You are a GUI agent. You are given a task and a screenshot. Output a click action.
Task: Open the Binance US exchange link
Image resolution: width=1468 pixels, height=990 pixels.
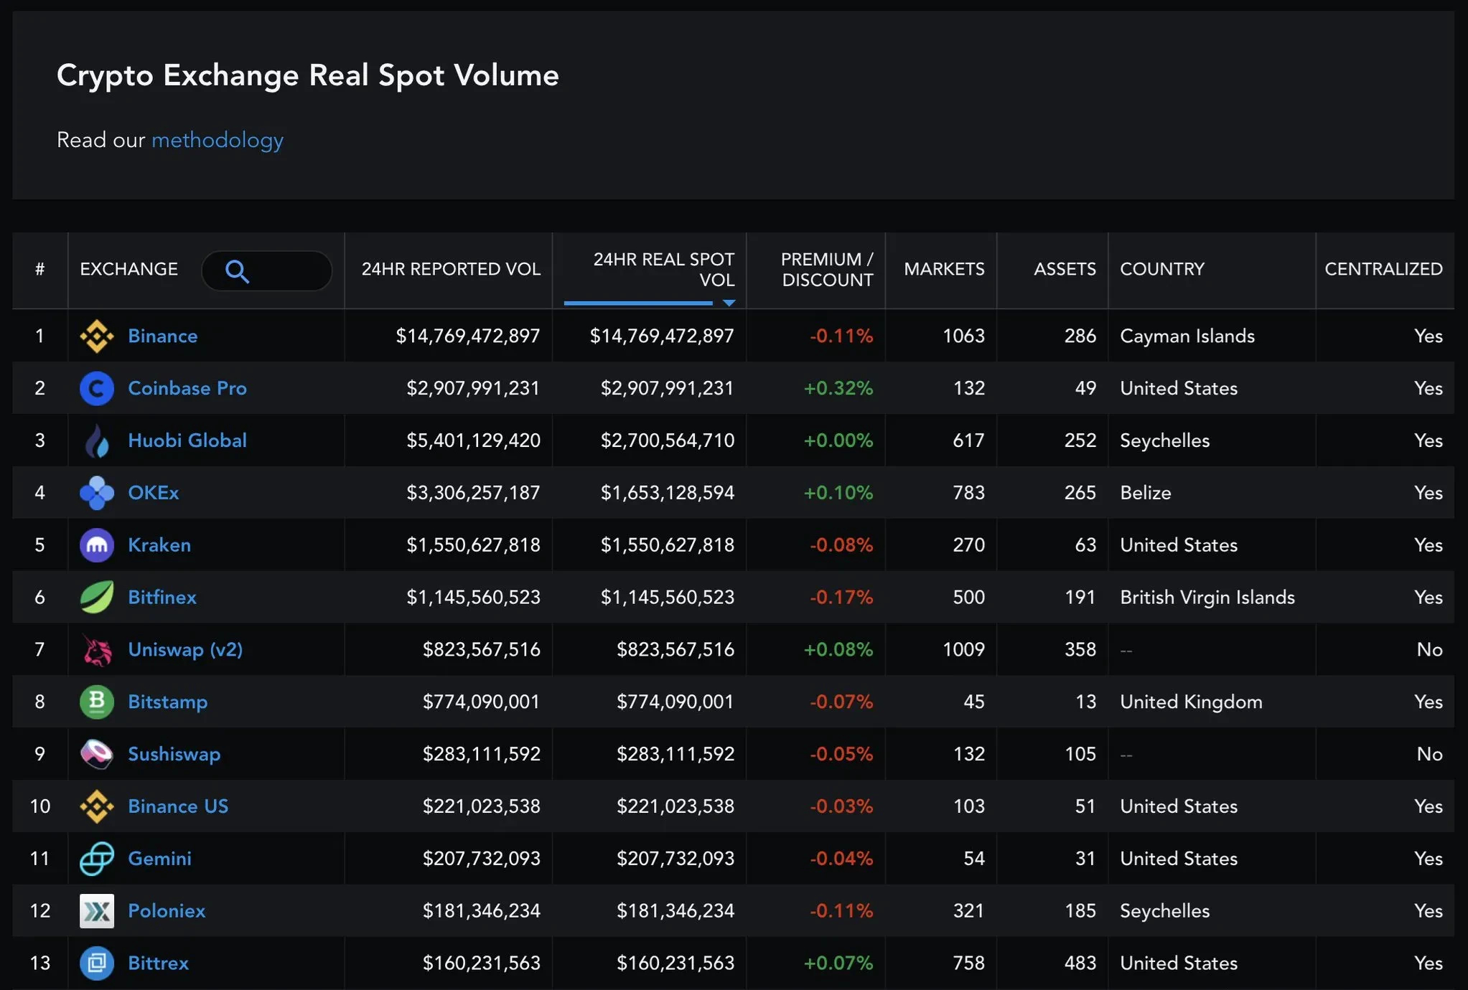[x=178, y=806]
